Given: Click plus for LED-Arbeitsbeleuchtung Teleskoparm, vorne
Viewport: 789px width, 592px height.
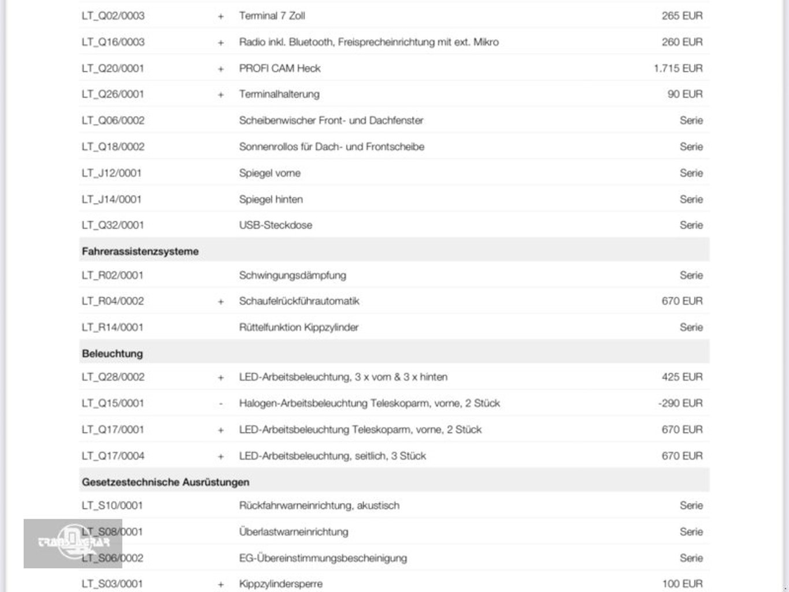Looking at the screenshot, I should [x=221, y=431].
